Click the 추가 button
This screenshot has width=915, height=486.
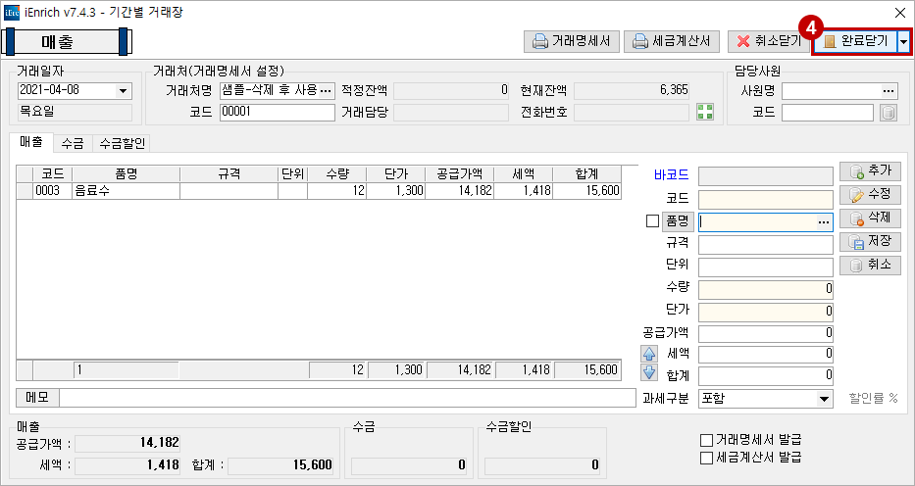(870, 171)
